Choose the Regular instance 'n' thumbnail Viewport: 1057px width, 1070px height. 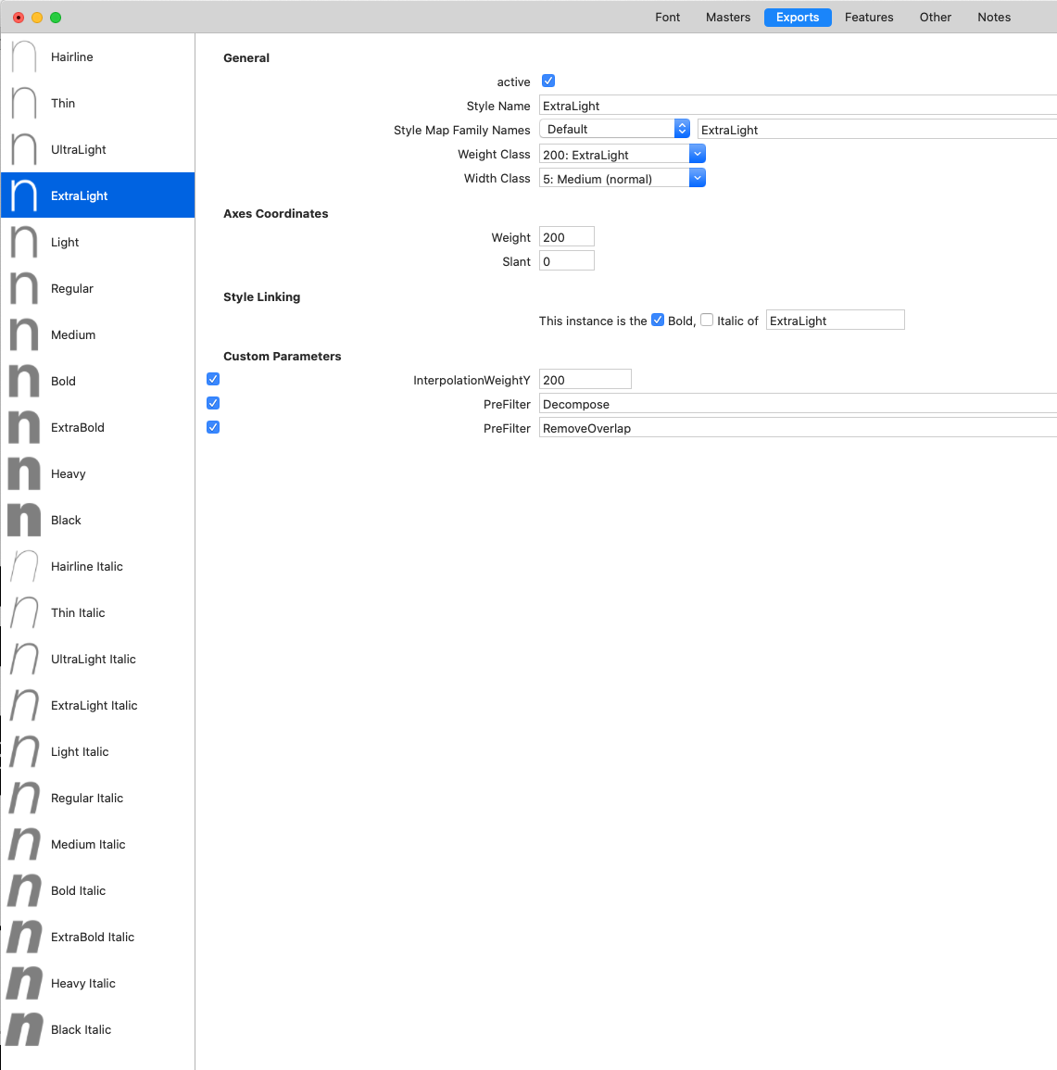click(24, 288)
